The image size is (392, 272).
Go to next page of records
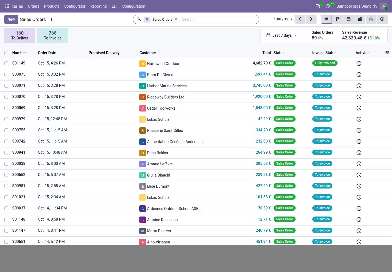tap(311, 19)
